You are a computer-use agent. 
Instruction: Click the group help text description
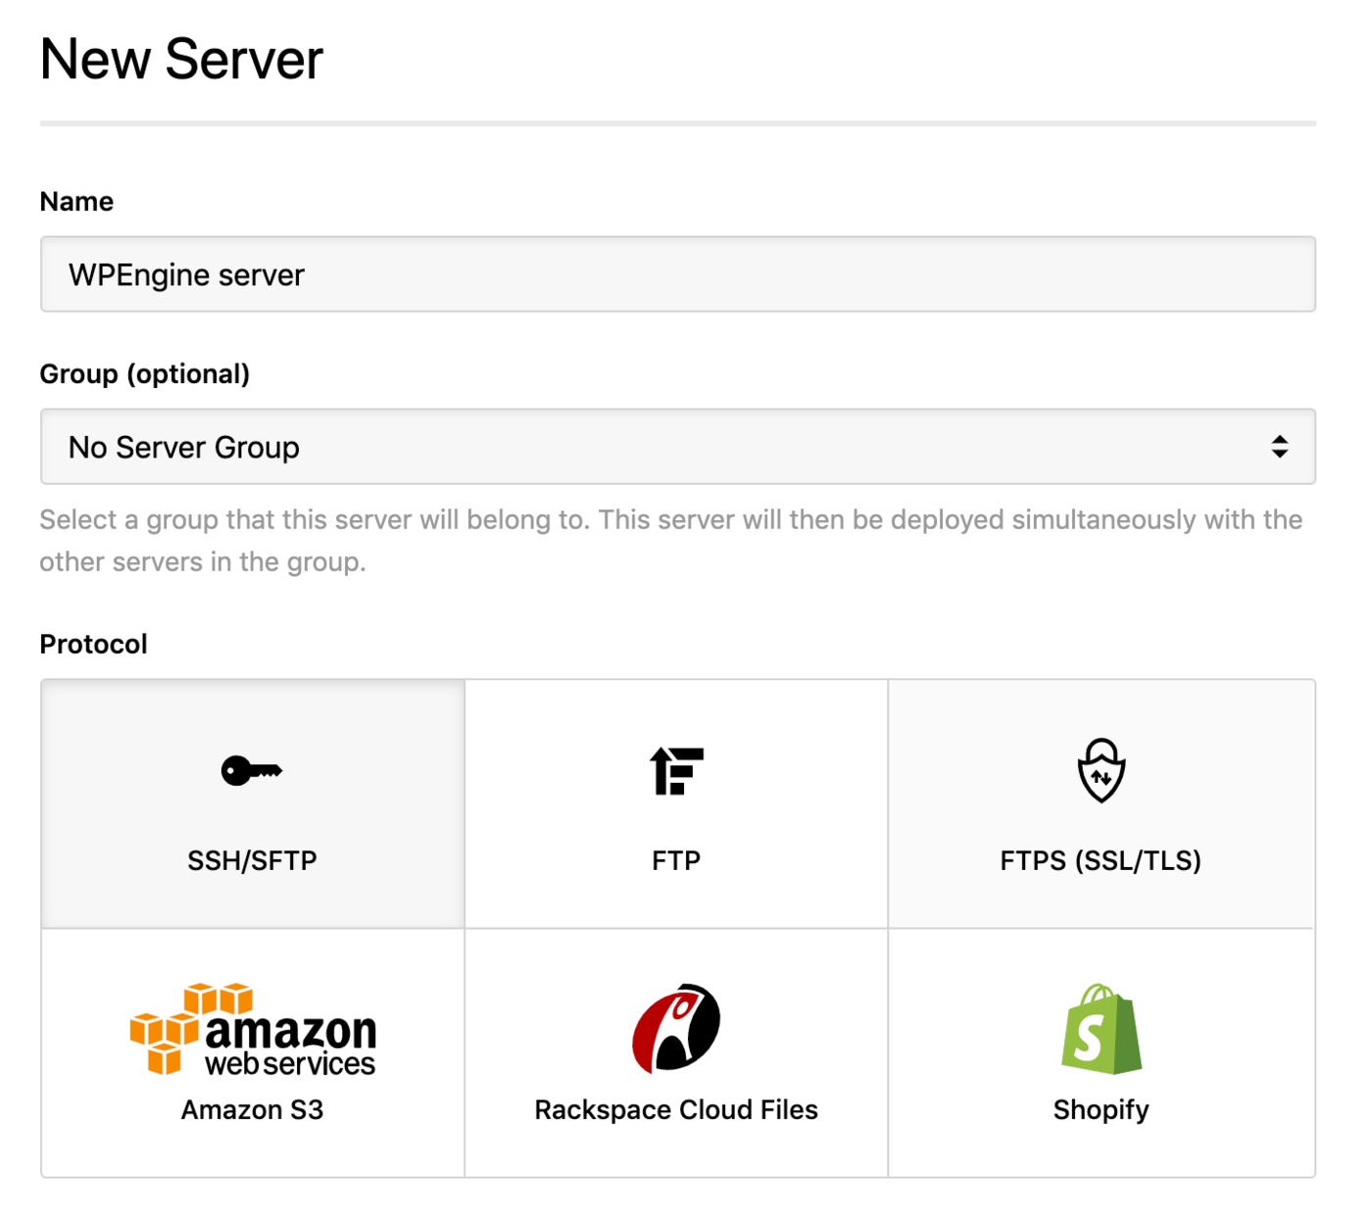[x=671, y=541]
